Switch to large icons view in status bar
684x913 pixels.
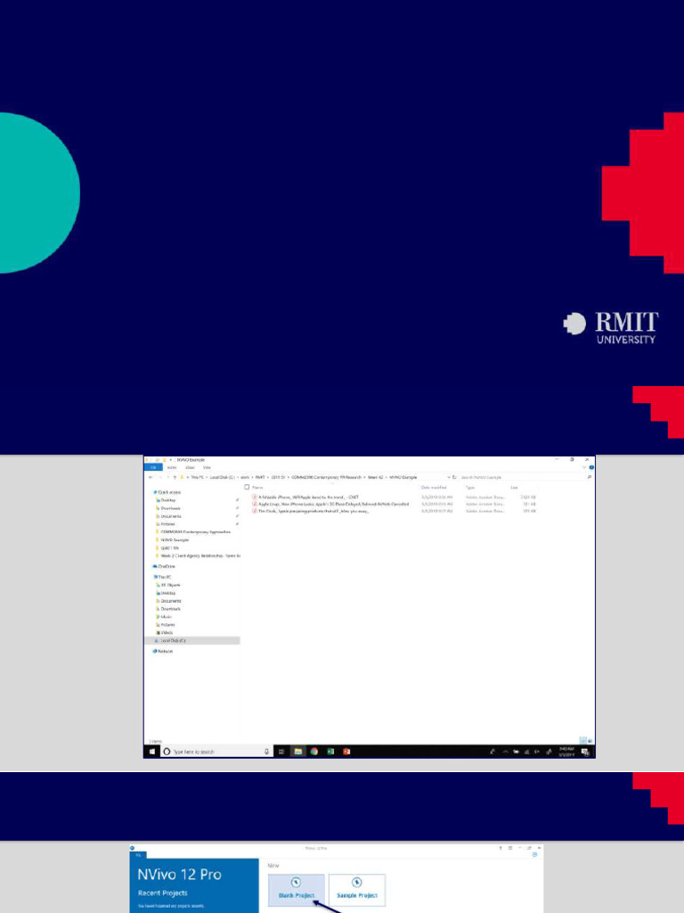pyautogui.click(x=590, y=741)
